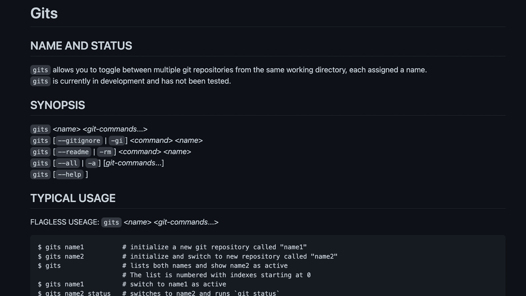Click the Gits main heading
Screen dimensions: 526x296
(x=44, y=13)
